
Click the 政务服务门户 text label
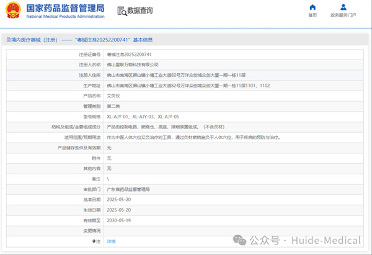pyautogui.click(x=343, y=15)
